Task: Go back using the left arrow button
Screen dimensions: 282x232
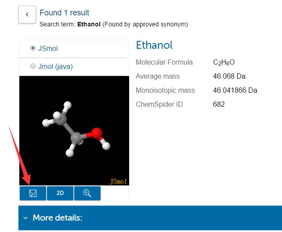Action: coord(27,14)
